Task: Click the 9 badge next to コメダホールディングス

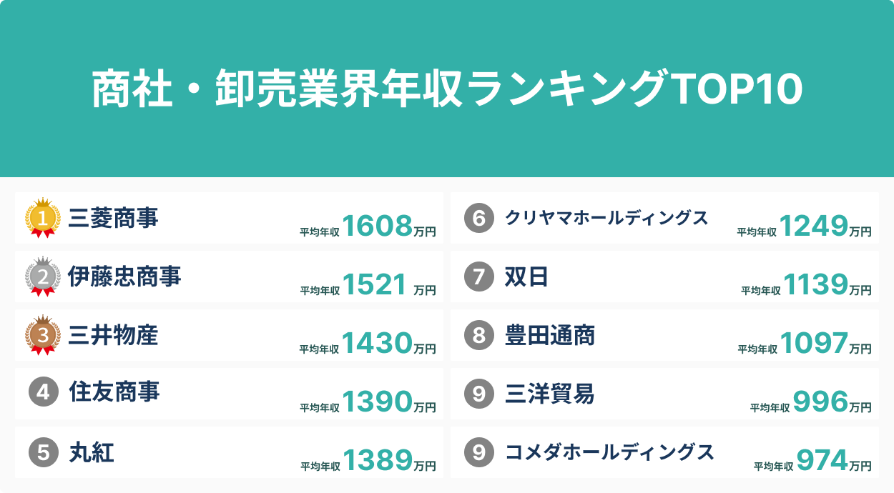Action: 479,452
